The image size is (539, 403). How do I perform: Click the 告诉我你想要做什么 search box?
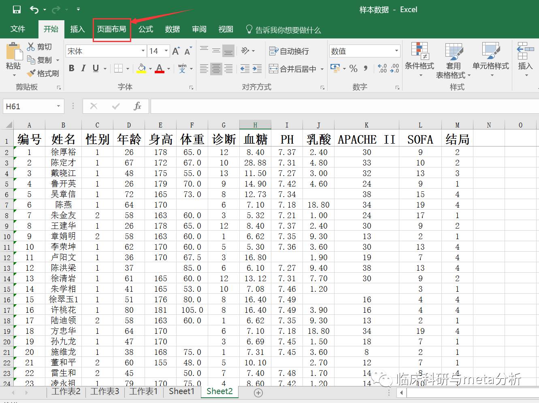pos(283,30)
